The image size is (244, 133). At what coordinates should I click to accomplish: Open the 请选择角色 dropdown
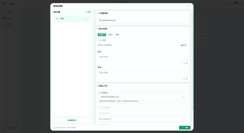143,108
